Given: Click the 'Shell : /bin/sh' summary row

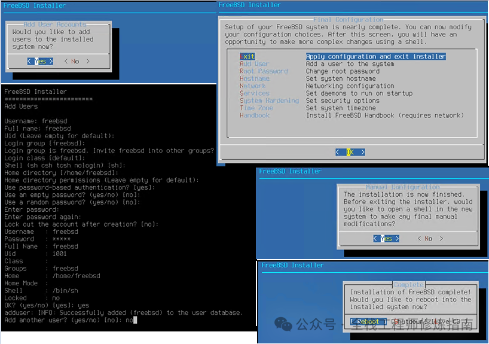Looking at the screenshot, I should click(x=41, y=291).
